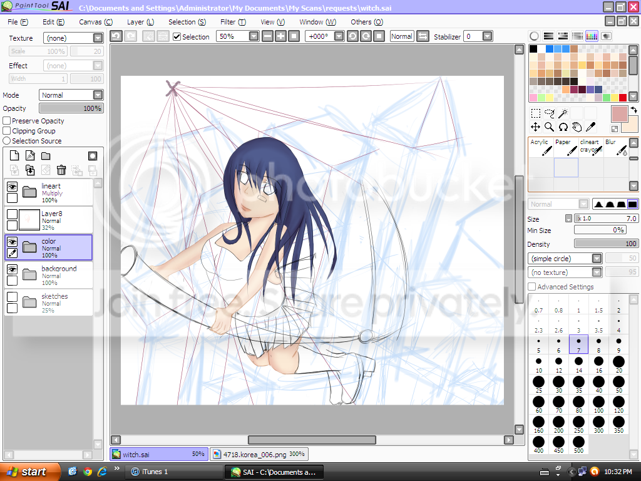Choose the Paper brush
Image resolution: width=641 pixels, height=481 pixels.
566,147
